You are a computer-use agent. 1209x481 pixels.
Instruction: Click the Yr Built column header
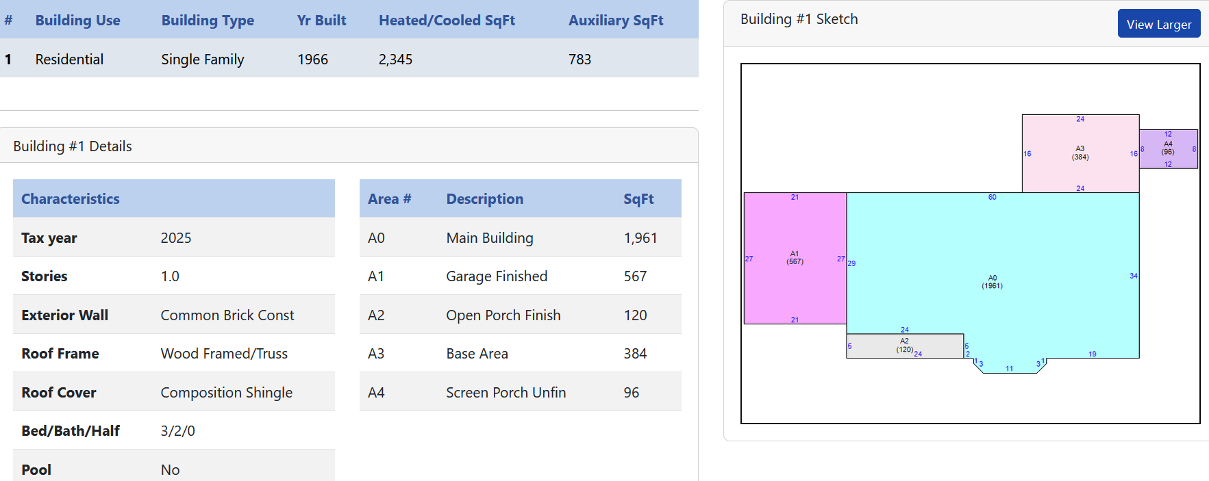321,21
